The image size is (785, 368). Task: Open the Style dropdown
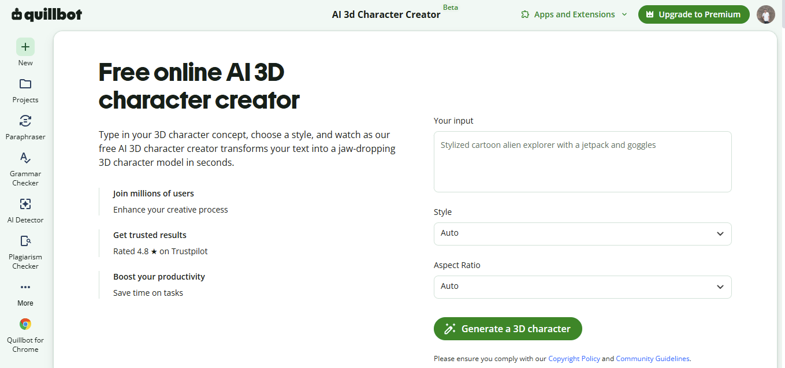click(583, 234)
